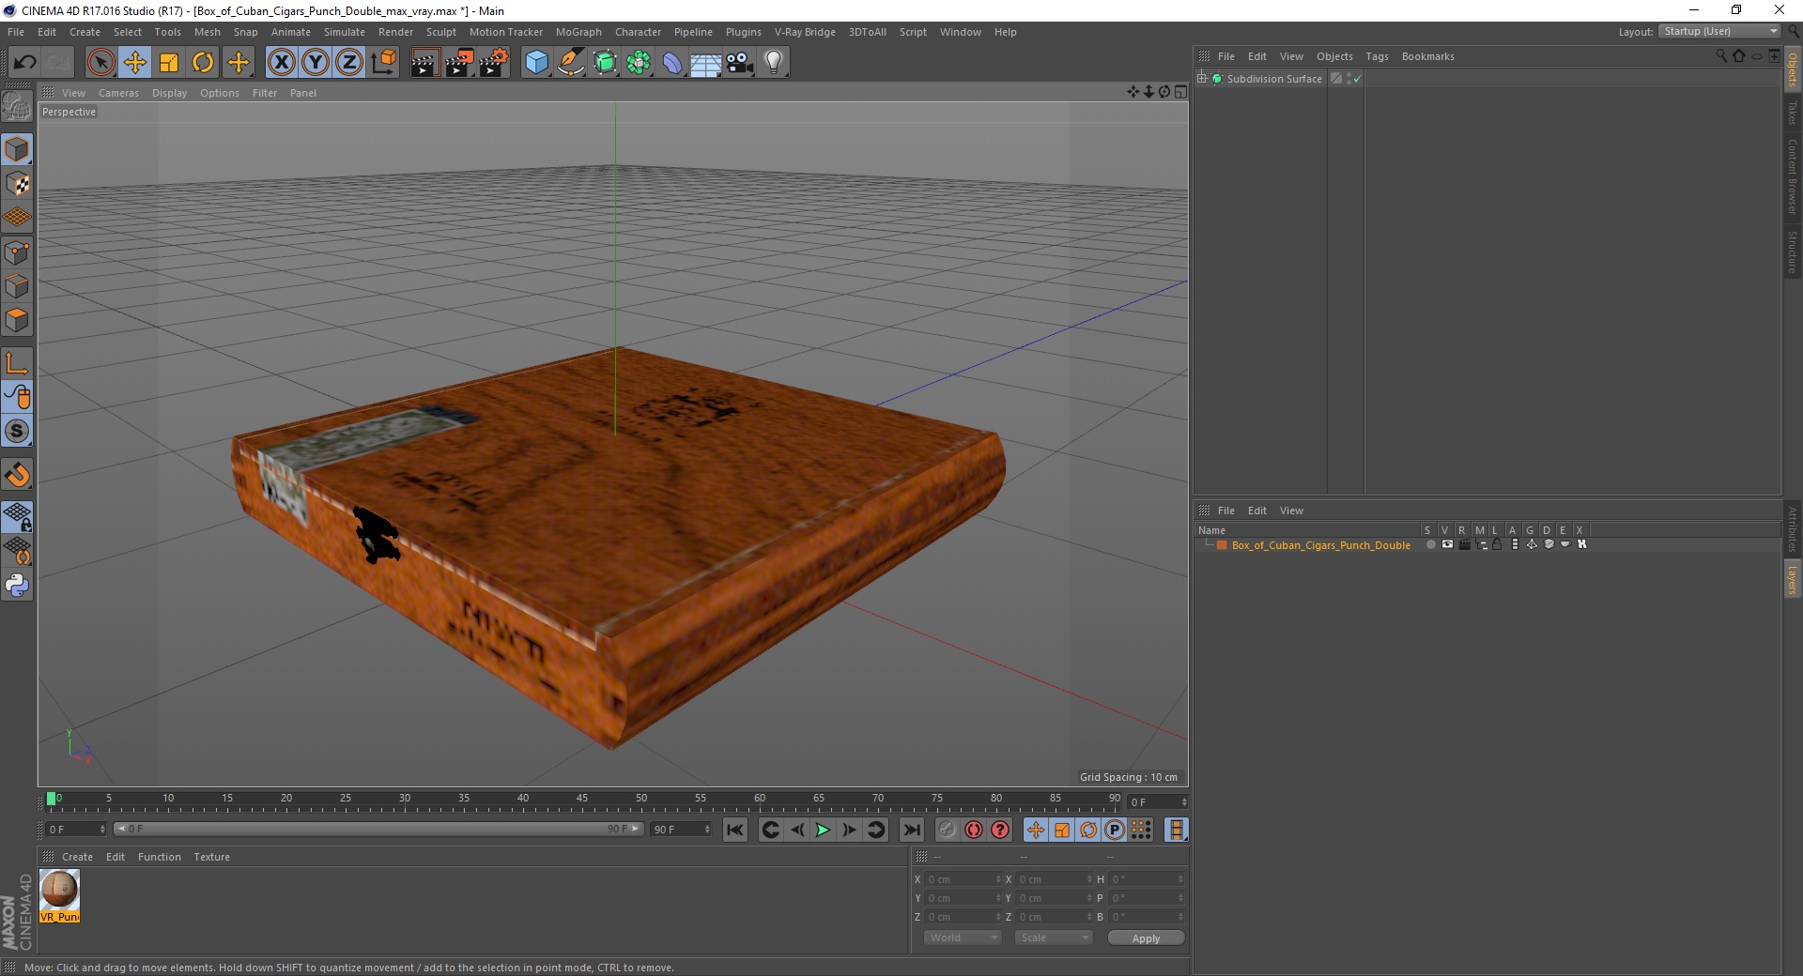Click the Undo arrow icon
1803x976 pixels.
point(24,63)
